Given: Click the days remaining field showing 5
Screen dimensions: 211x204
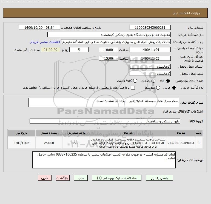Looking at the screenshot, I should click(79, 50).
